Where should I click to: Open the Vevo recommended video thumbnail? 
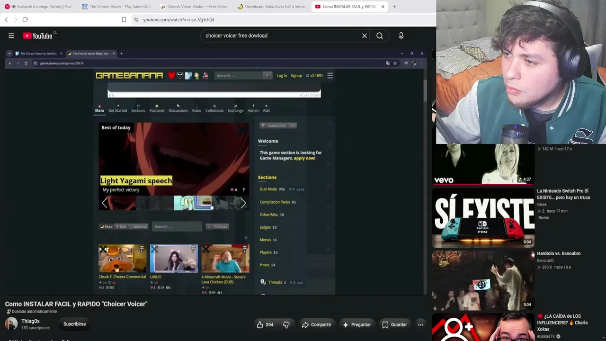pos(483,164)
